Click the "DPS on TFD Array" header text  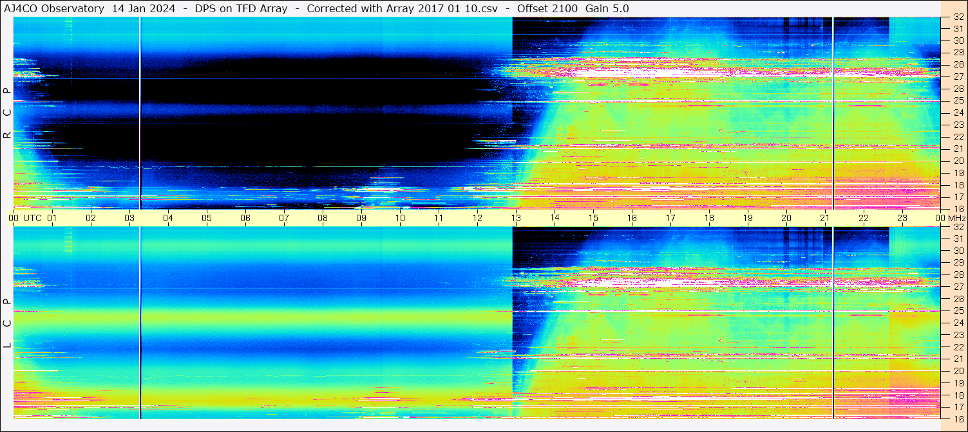(241, 8)
